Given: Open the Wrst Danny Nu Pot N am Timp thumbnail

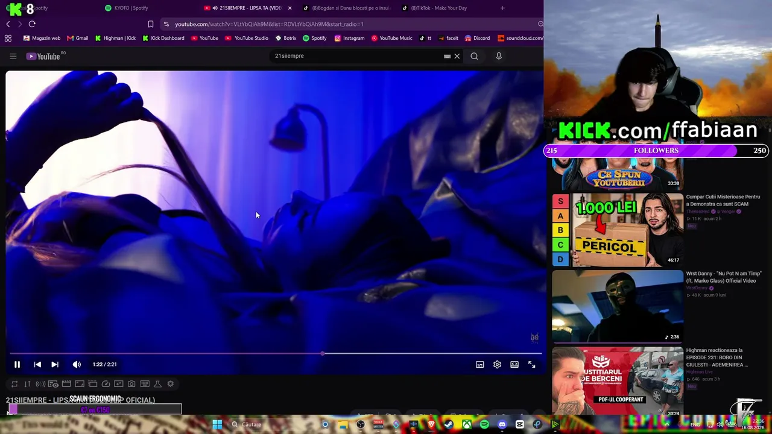Looking at the screenshot, I should pyautogui.click(x=618, y=306).
